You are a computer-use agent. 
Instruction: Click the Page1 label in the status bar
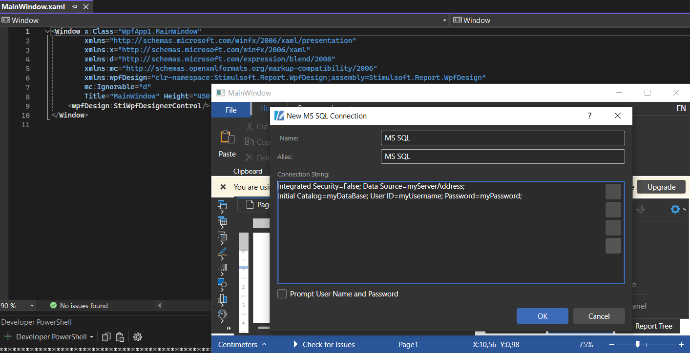pos(408,344)
